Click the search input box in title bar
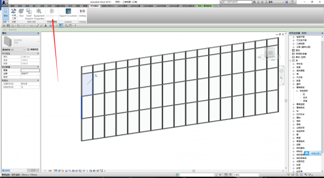The width and height of the screenshot is (324, 178). pyautogui.click(x=237, y=2)
